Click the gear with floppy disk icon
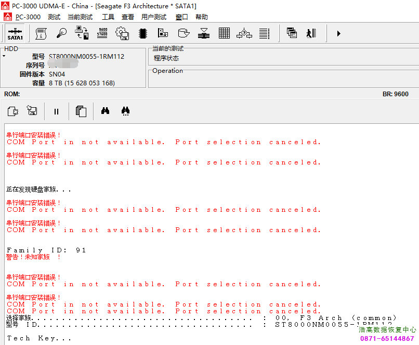This screenshot has height=345, width=419. click(122, 34)
